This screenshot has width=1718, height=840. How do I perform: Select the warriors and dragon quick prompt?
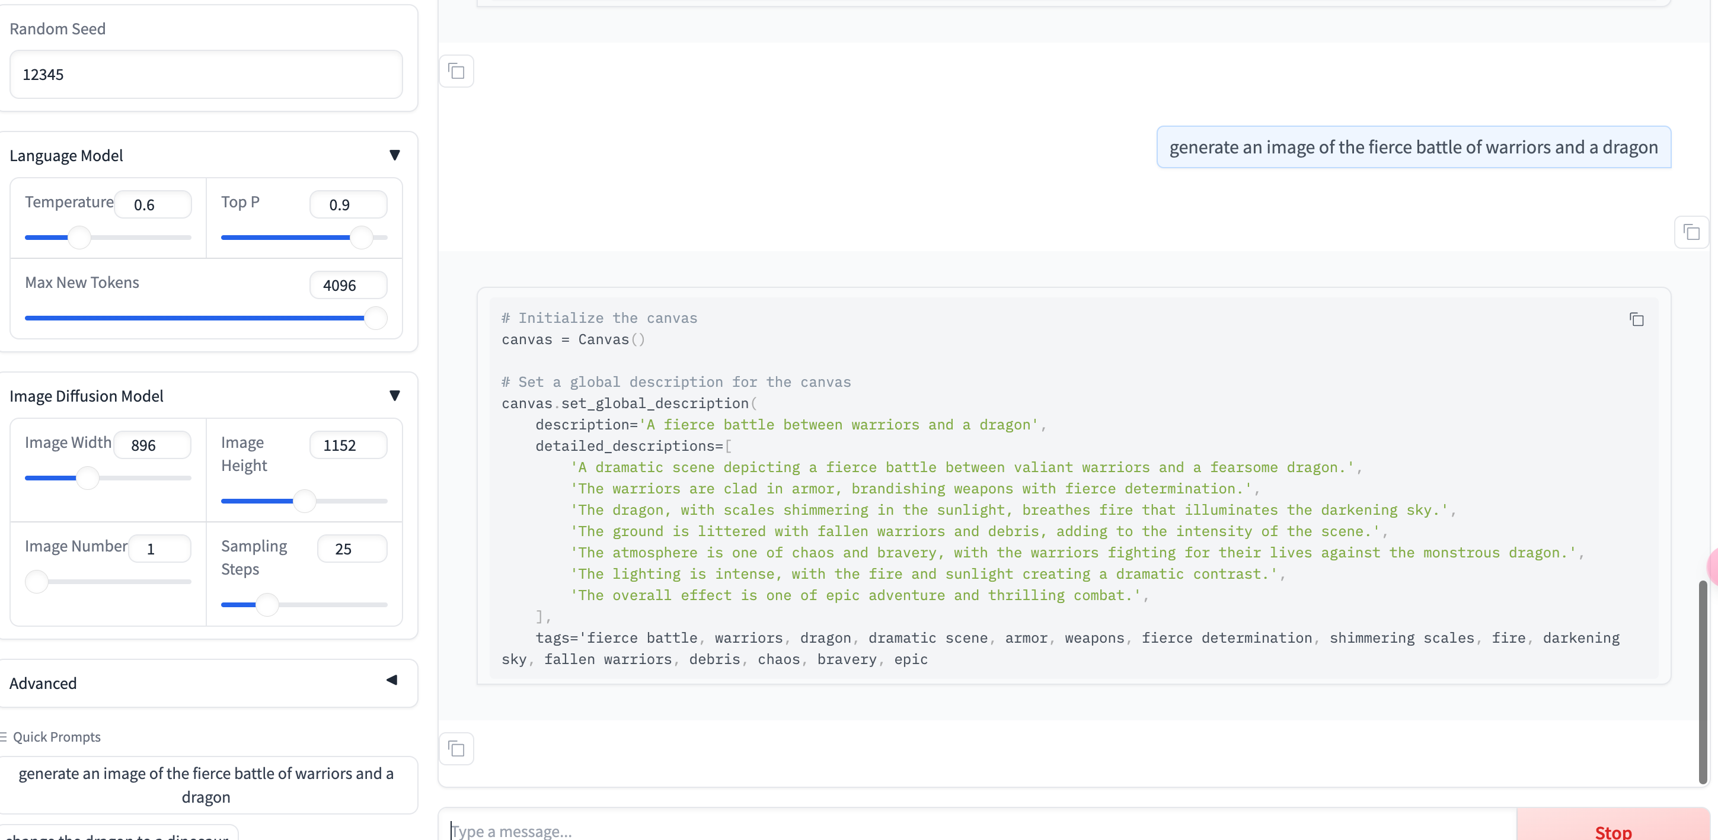(x=206, y=785)
